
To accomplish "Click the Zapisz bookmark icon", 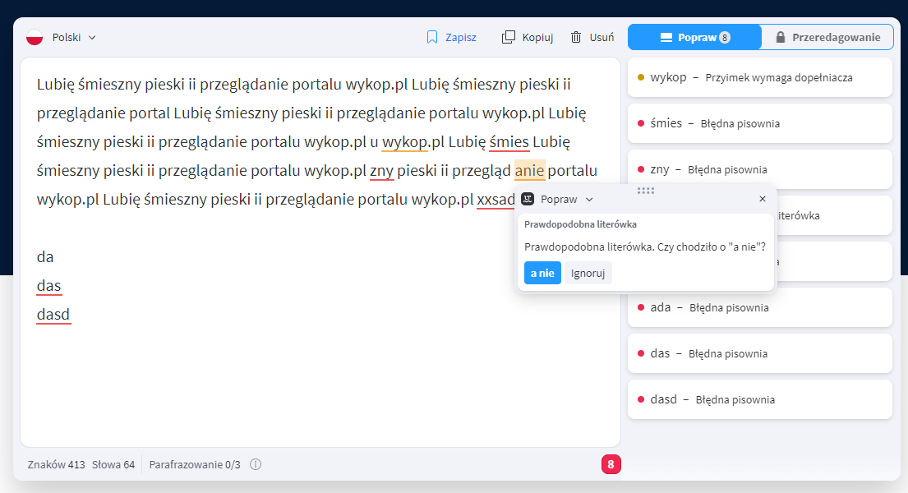I will click(432, 37).
